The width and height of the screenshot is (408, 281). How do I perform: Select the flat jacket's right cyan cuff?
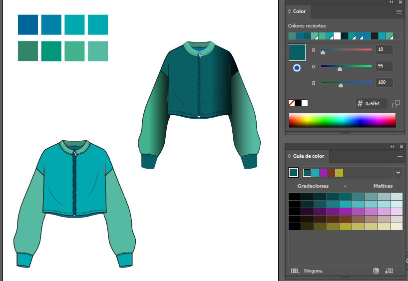point(125,260)
